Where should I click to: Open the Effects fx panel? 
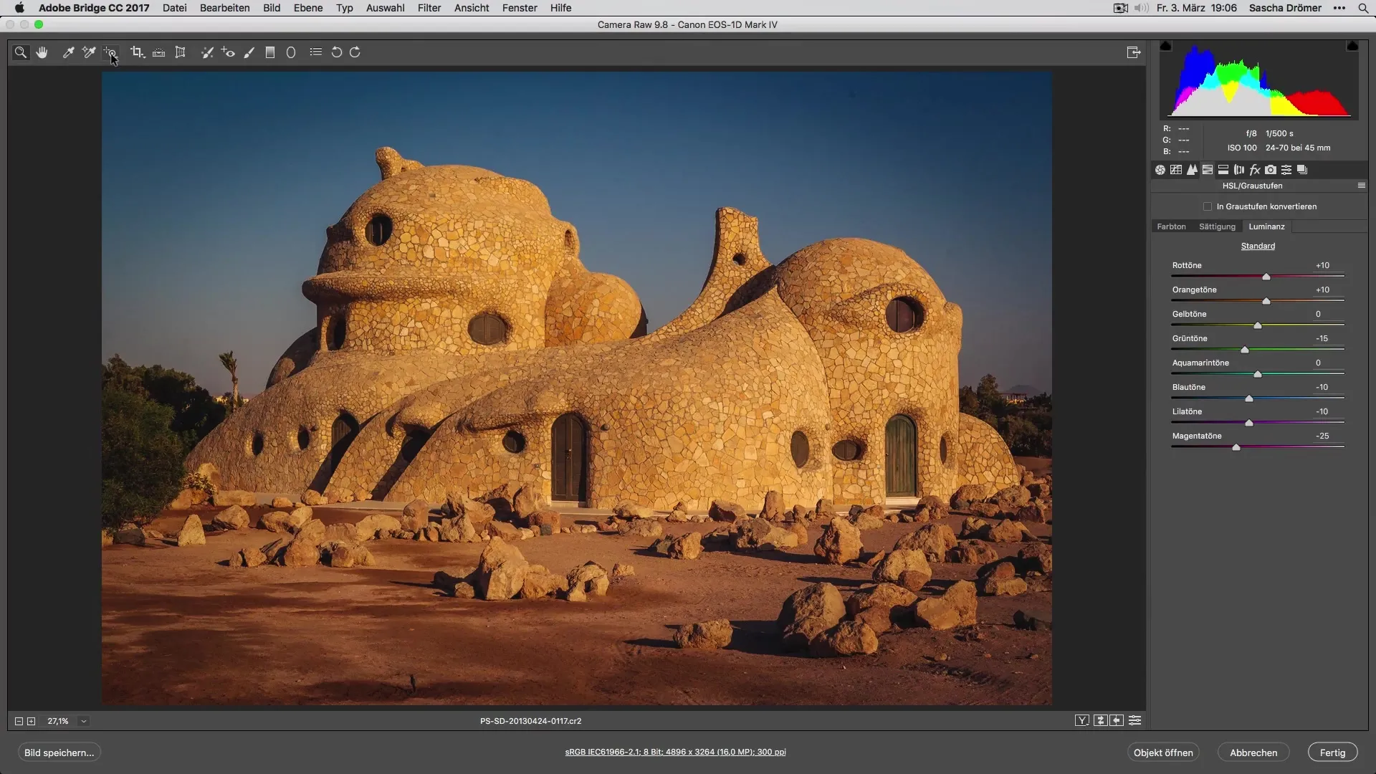click(1255, 170)
